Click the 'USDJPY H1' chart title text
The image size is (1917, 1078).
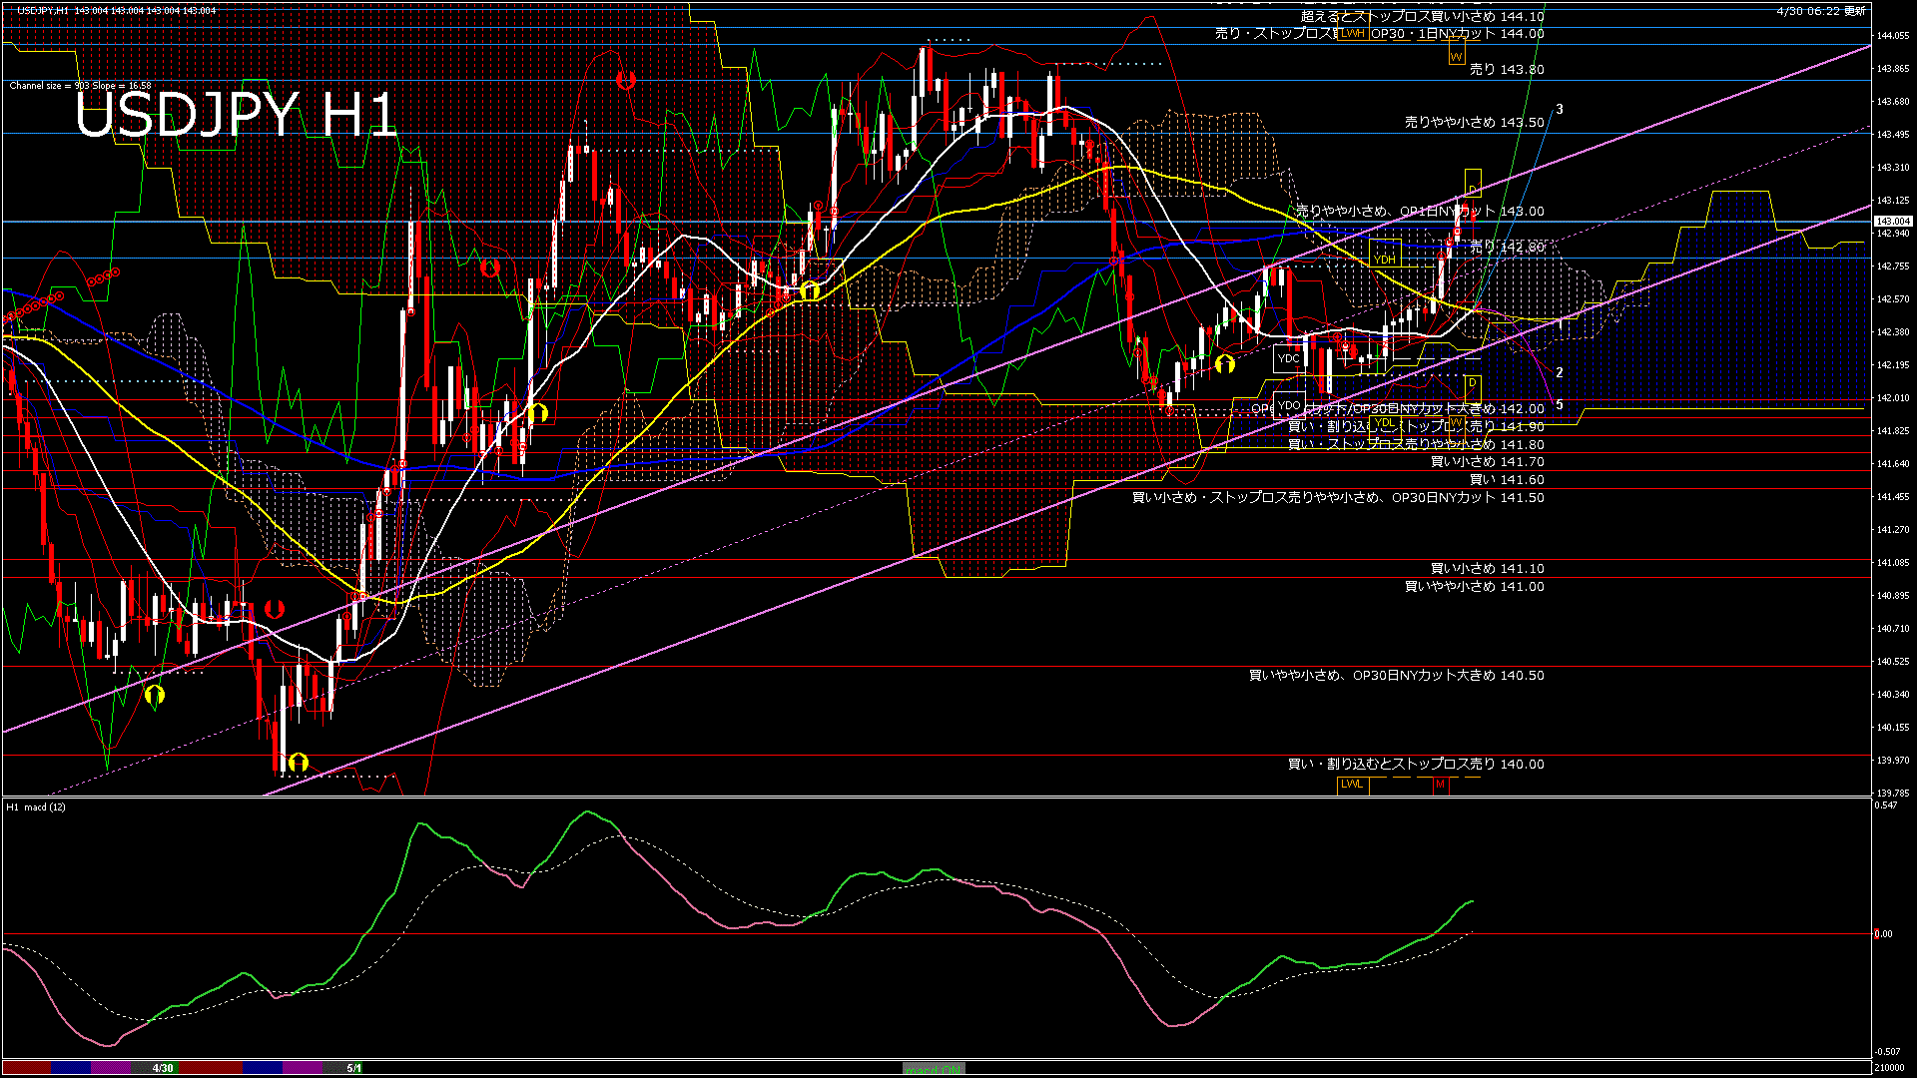pyautogui.click(x=236, y=115)
